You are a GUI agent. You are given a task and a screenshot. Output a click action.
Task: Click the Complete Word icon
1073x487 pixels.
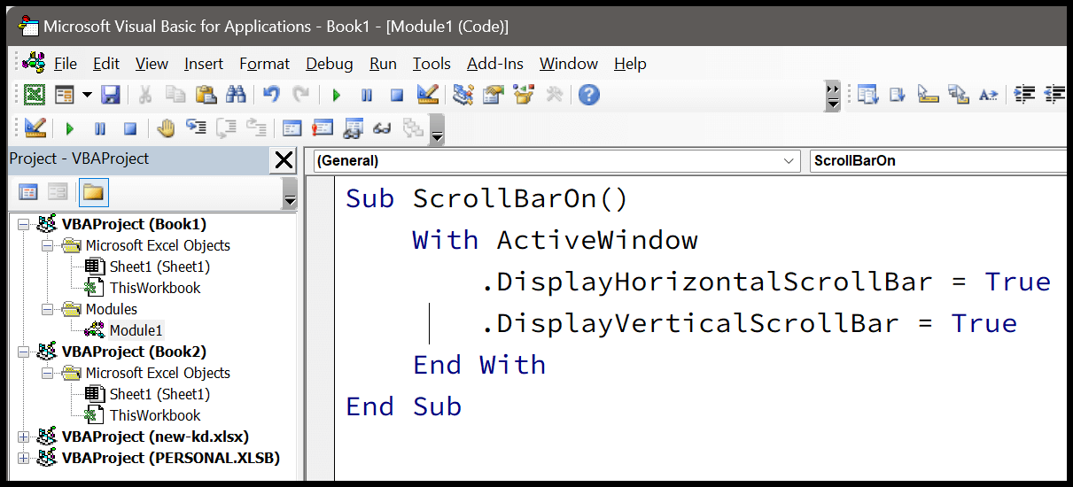click(x=989, y=95)
